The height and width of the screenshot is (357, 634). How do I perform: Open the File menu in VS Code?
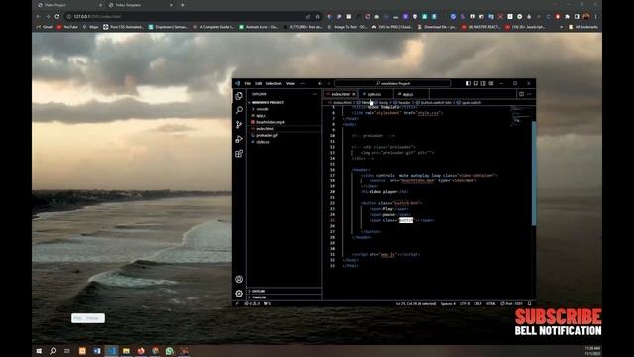247,83
